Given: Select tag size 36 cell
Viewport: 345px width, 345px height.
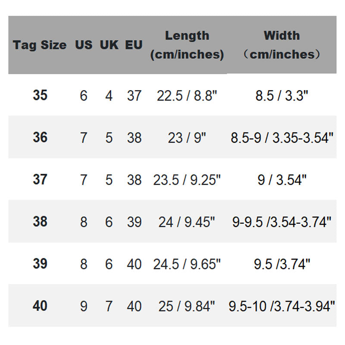Looking at the screenshot, I should click(x=40, y=138).
